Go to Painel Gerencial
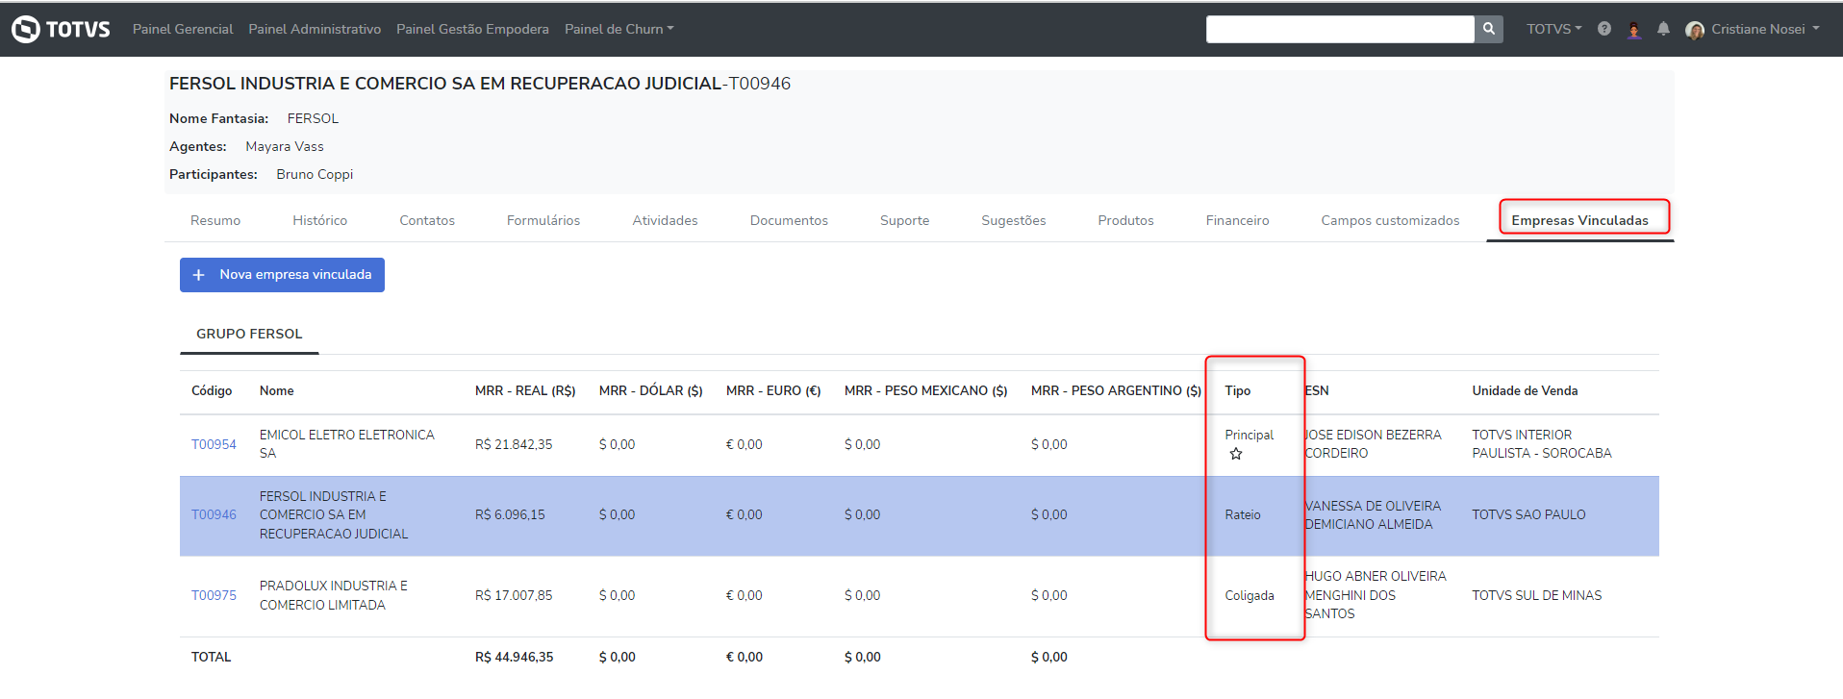The height and width of the screenshot is (699, 1843). 183,29
